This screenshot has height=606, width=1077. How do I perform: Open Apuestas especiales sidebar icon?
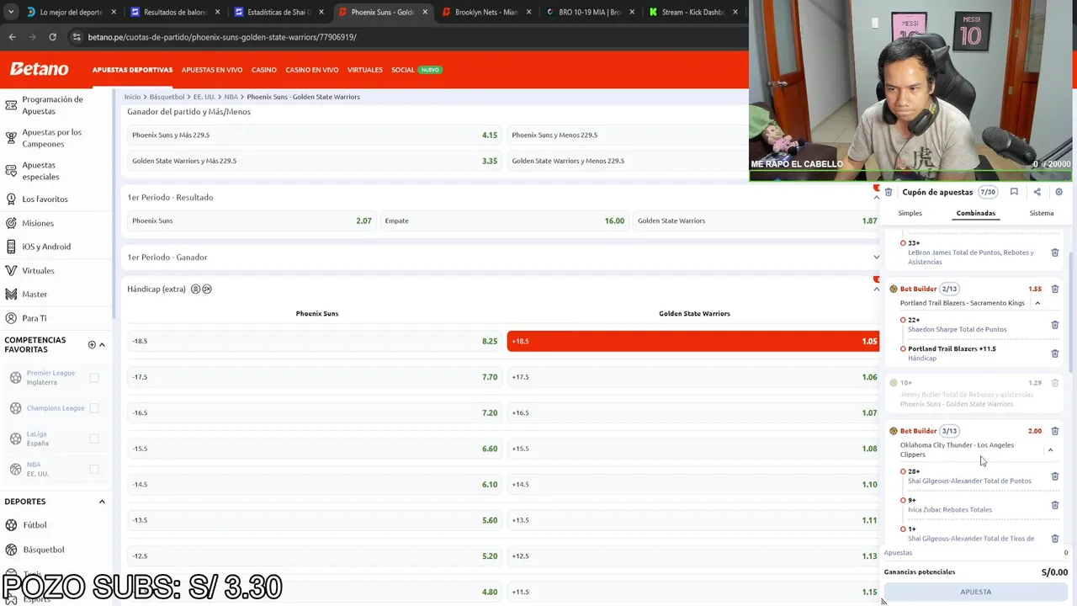[11, 171]
